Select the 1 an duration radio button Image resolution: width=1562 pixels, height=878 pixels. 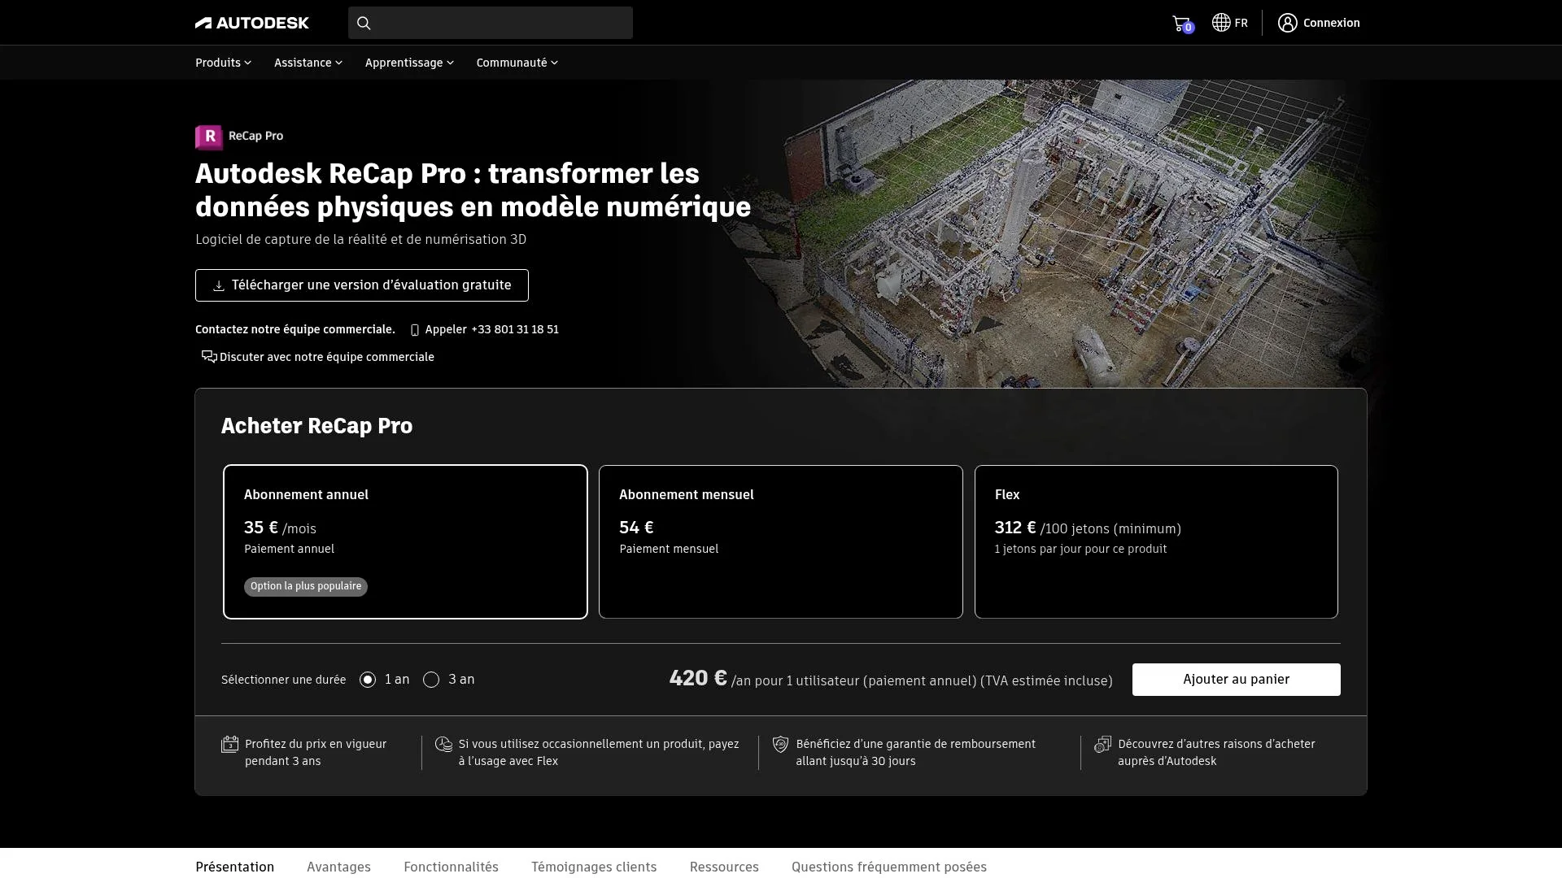pos(368,680)
